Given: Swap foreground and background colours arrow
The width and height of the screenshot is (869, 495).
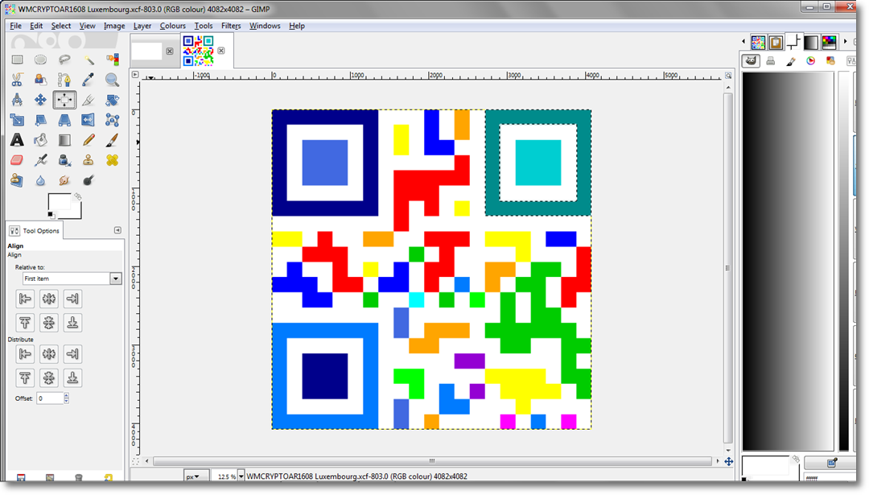Looking at the screenshot, I should pyautogui.click(x=77, y=196).
